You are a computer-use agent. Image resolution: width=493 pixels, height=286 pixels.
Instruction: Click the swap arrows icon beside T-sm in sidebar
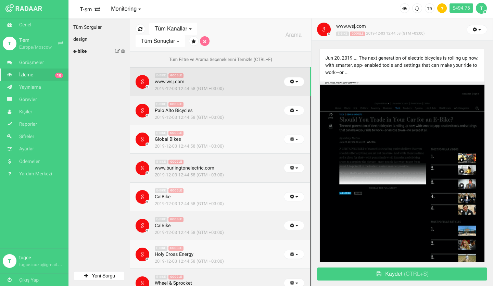point(61,43)
